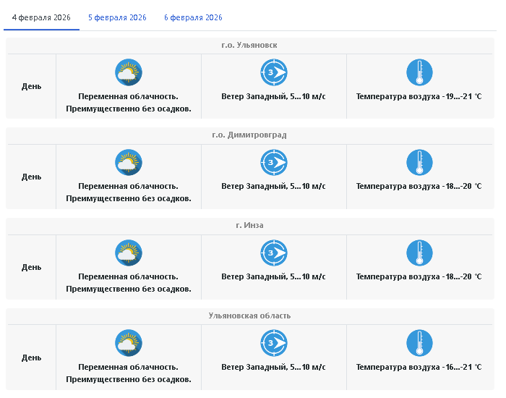This screenshot has height=398, width=506.
Task: Click the cloud icon for г. Инза
Action: (129, 253)
